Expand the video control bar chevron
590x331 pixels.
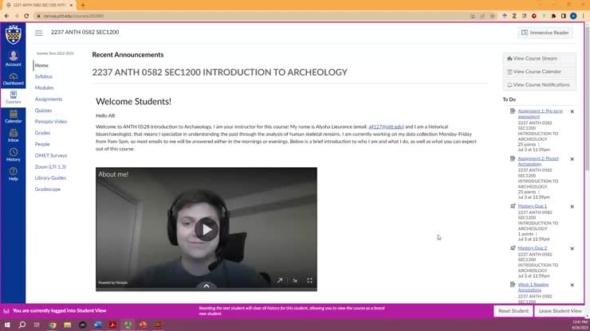pyautogui.click(x=206, y=286)
